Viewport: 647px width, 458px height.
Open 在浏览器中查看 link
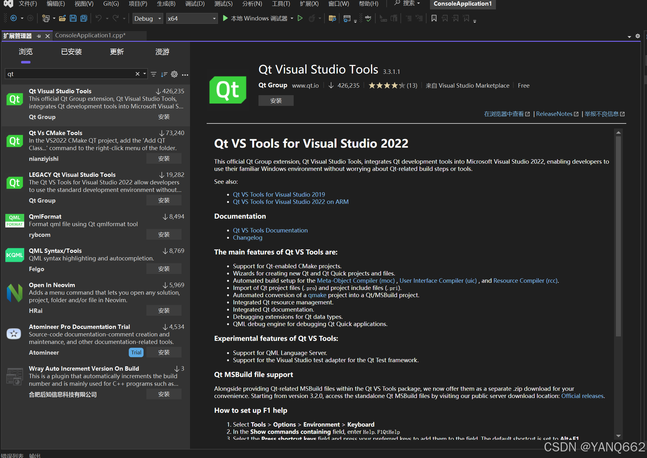[507, 114]
